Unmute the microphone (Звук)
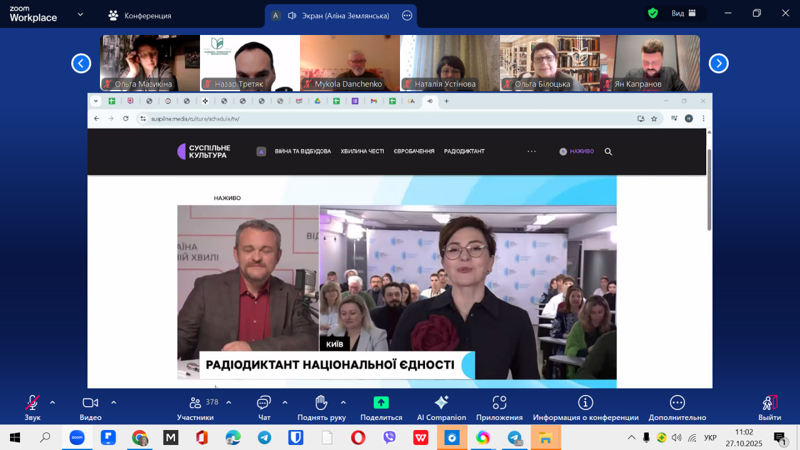Image resolution: width=800 pixels, height=450 pixels. point(32,403)
